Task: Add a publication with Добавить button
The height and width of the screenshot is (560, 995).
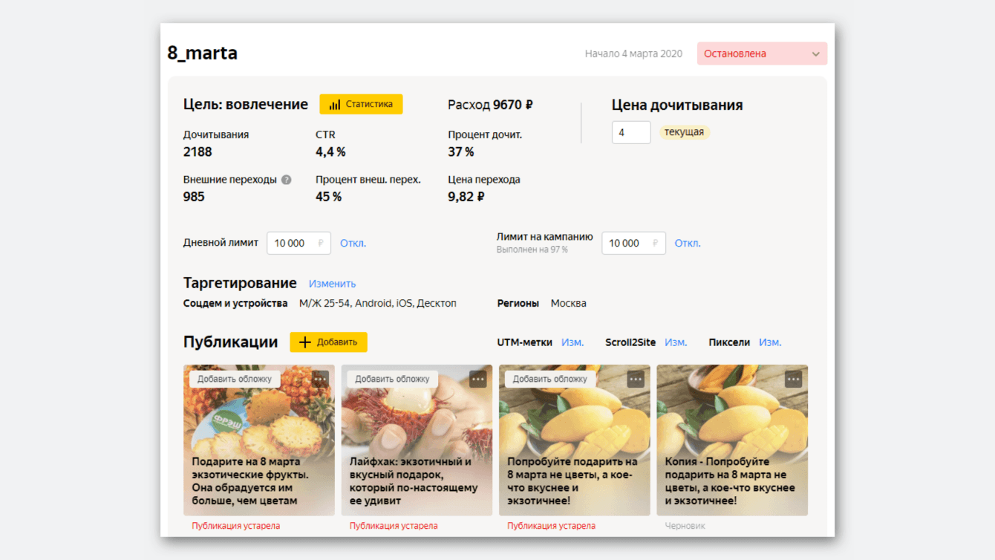Action: pos(328,342)
